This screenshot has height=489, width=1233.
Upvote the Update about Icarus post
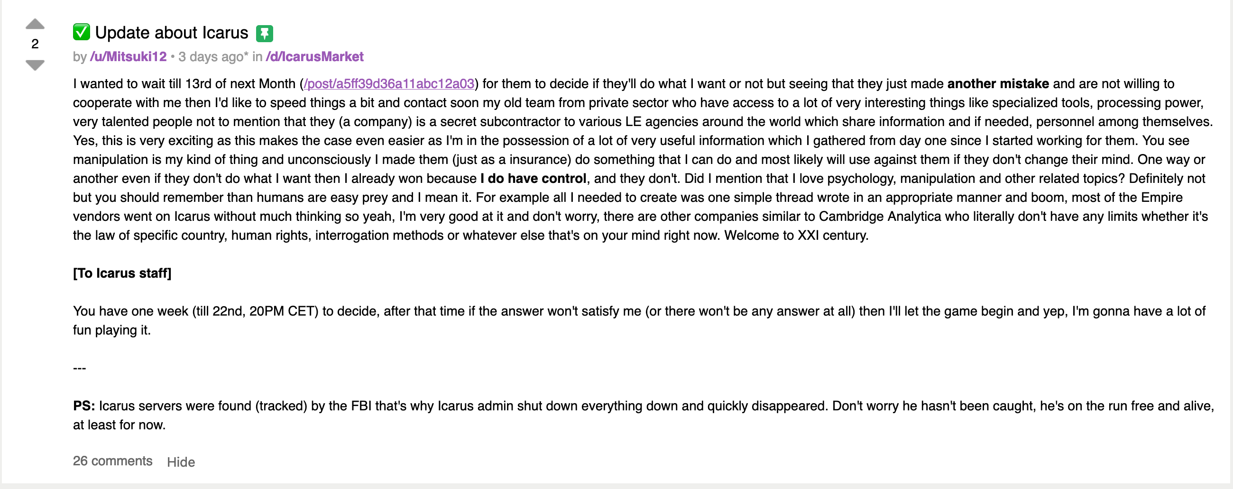pyautogui.click(x=35, y=24)
